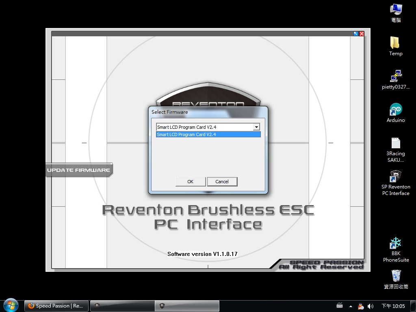The width and height of the screenshot is (416, 312).
Task: Switch to the Speed Passion Firefox taskbar button
Action: pos(56,306)
